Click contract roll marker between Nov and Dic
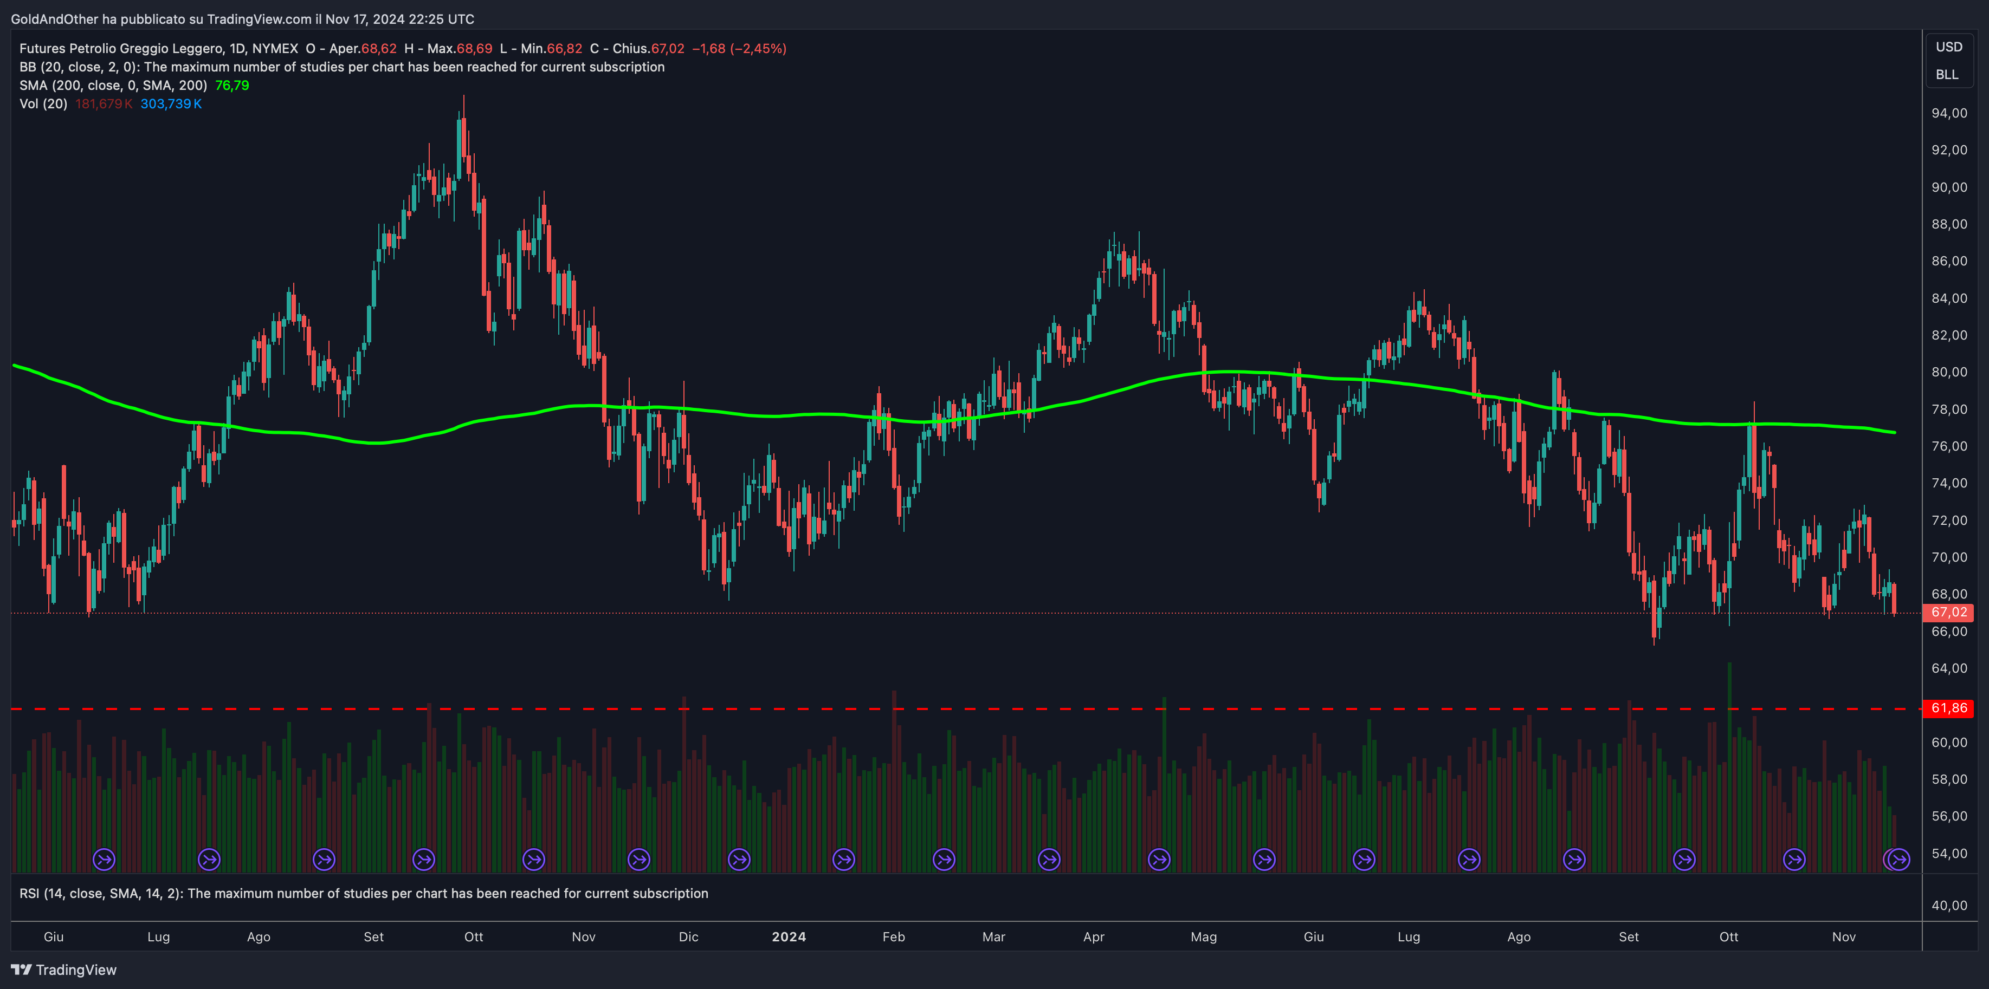 (x=638, y=858)
